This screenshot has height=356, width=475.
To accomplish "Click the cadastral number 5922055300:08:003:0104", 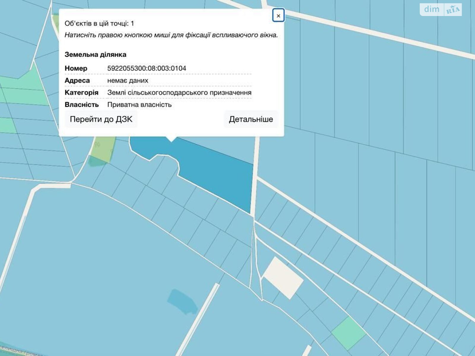I will point(147,68).
